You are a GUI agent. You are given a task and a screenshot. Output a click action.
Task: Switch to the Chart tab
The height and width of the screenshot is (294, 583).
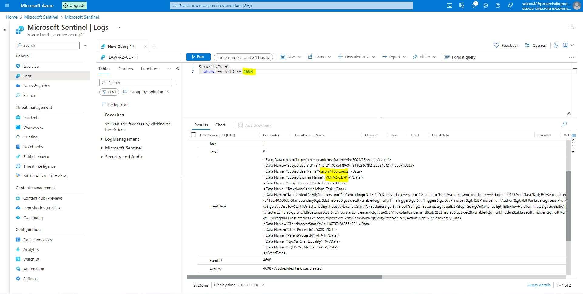[220, 125]
